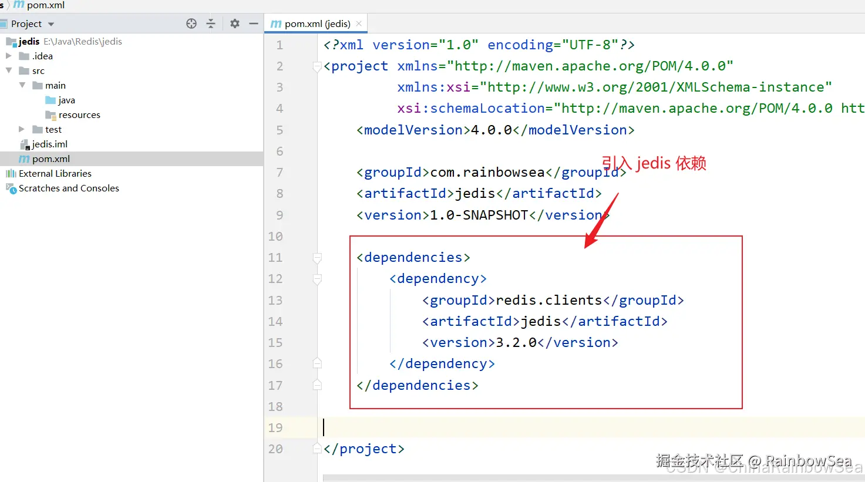Click pom.xml in the breadcrumb bar
Image resolution: width=865 pixels, height=482 pixels.
pos(45,5)
